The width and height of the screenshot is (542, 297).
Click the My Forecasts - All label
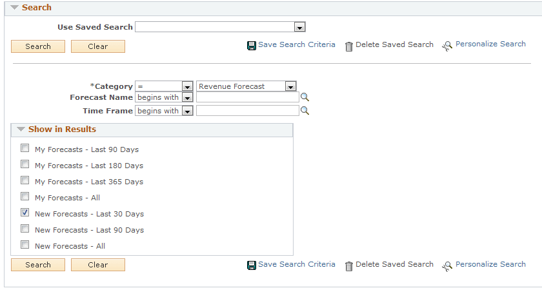(x=67, y=198)
